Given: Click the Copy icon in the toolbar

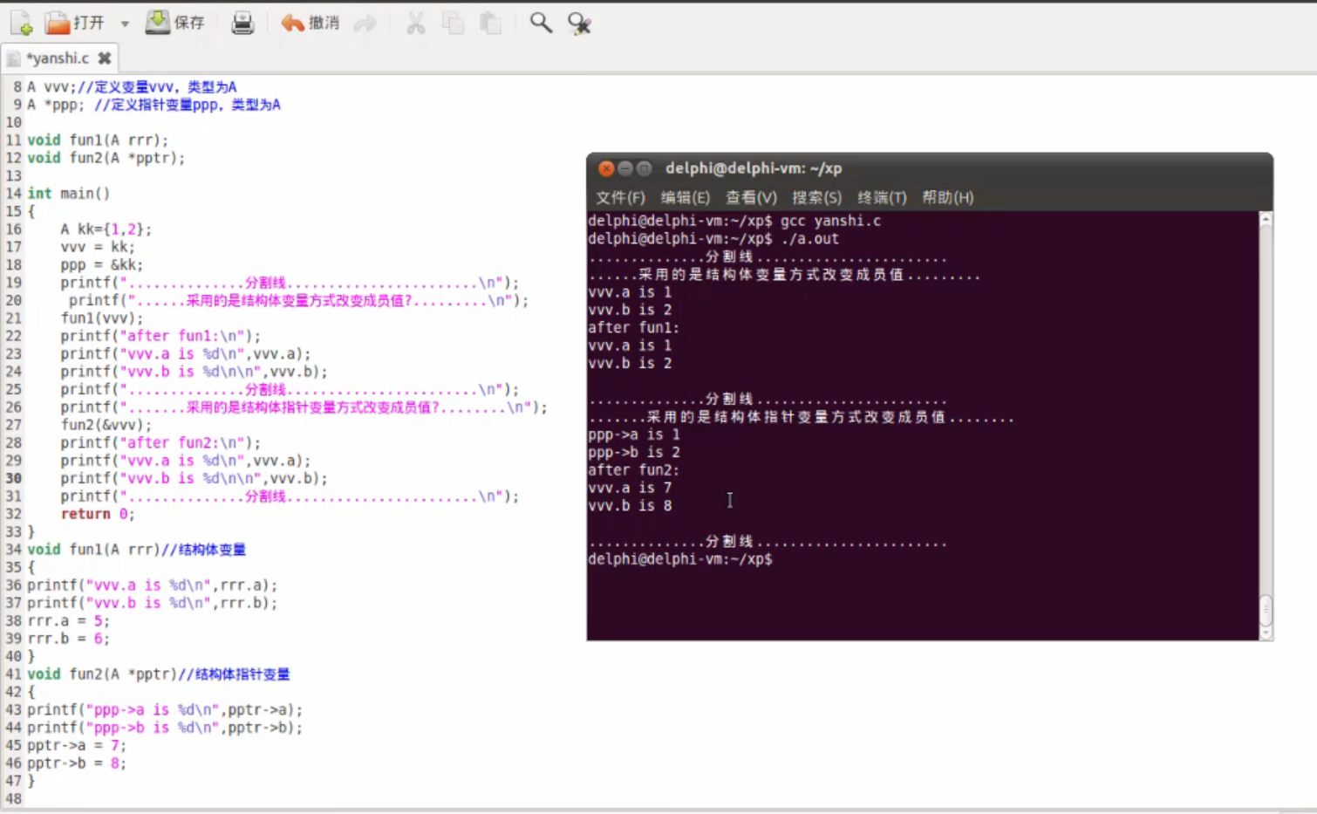Looking at the screenshot, I should click(x=454, y=23).
